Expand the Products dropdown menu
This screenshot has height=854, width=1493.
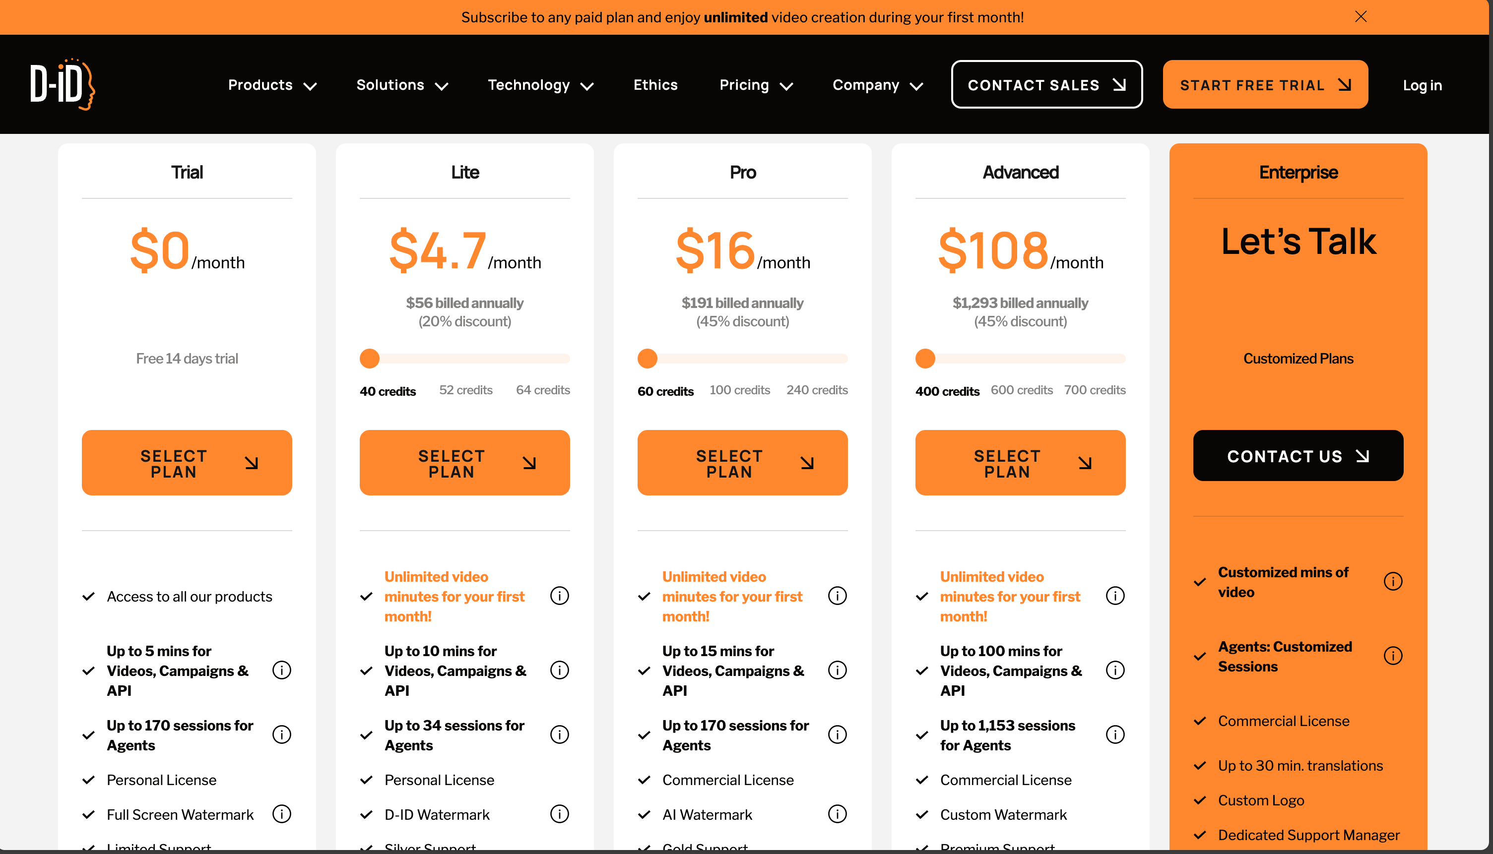(x=272, y=85)
